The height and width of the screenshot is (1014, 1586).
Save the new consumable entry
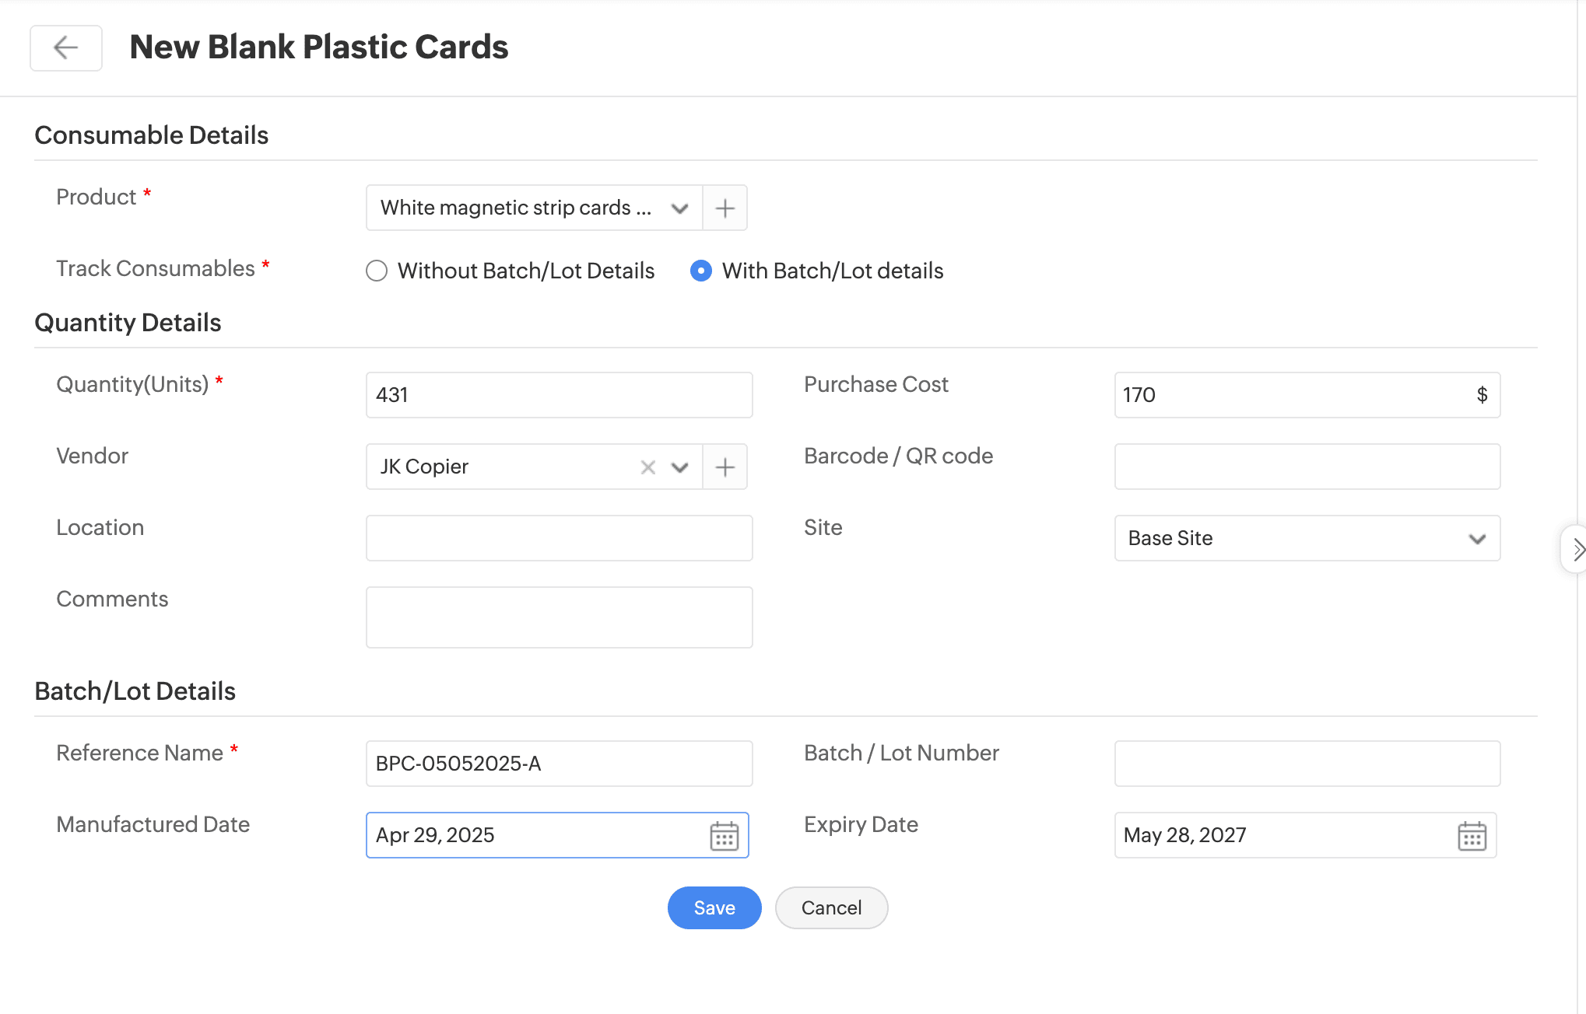(714, 908)
